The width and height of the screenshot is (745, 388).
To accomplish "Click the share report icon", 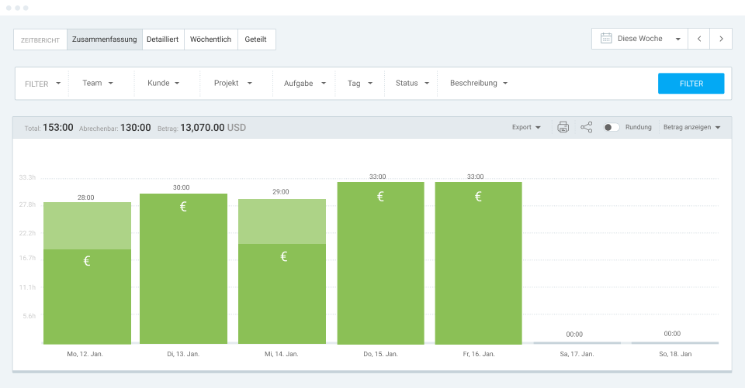I will point(586,127).
